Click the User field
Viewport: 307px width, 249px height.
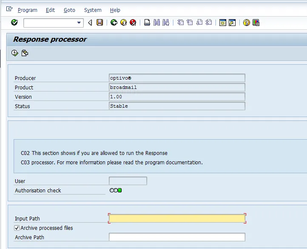(x=128, y=181)
